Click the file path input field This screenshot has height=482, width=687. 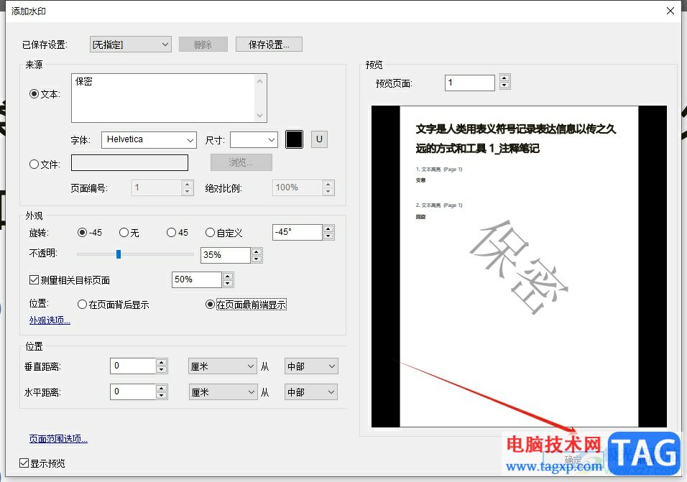pos(129,163)
